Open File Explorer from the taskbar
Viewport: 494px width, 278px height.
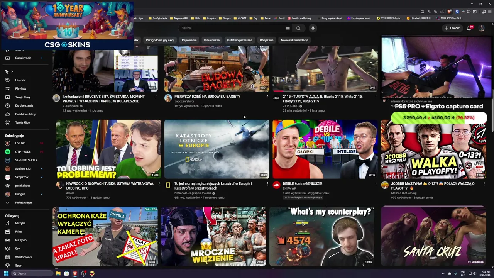point(58,273)
